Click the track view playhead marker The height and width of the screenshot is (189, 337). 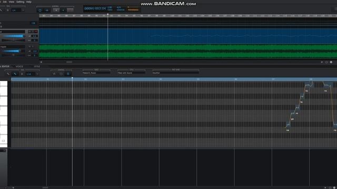pos(107,14)
